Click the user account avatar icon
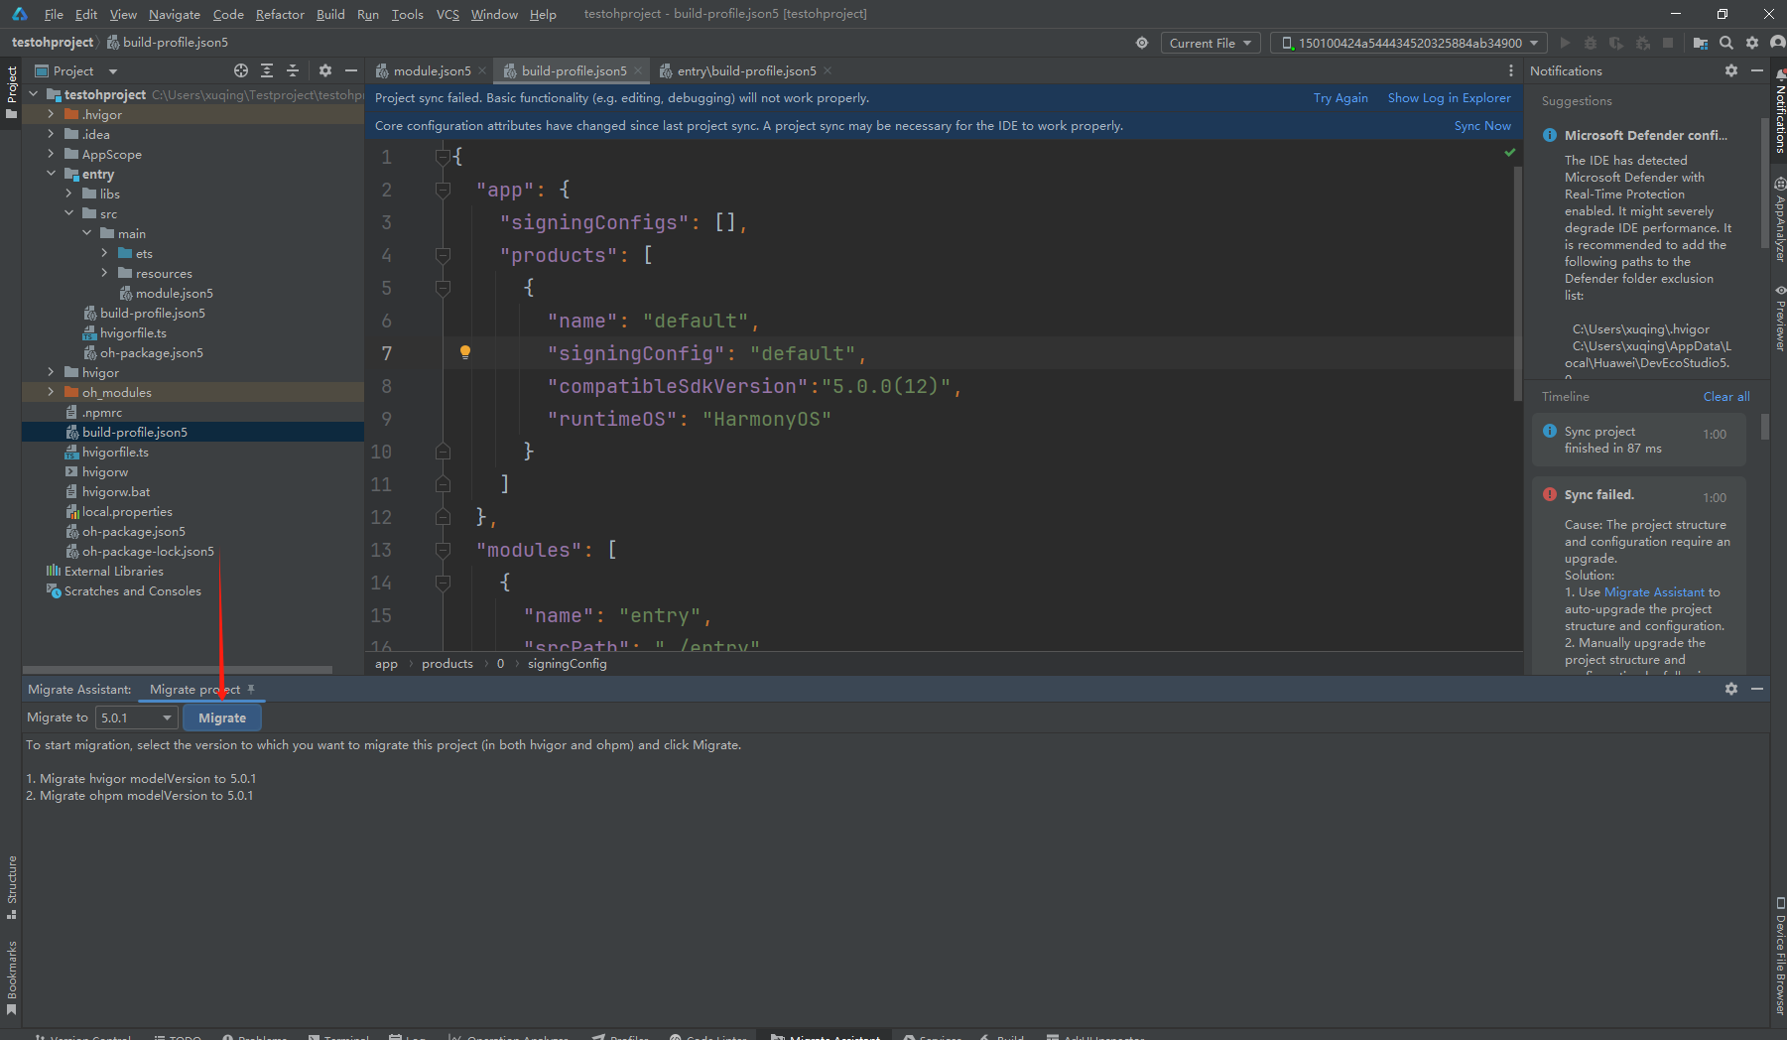 (1777, 43)
